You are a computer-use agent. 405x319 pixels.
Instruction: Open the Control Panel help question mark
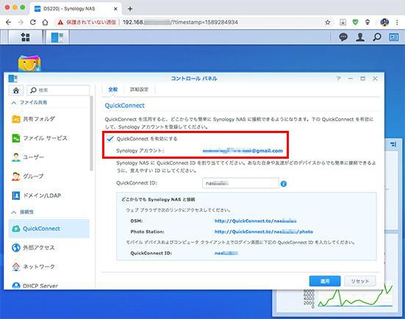coord(338,79)
